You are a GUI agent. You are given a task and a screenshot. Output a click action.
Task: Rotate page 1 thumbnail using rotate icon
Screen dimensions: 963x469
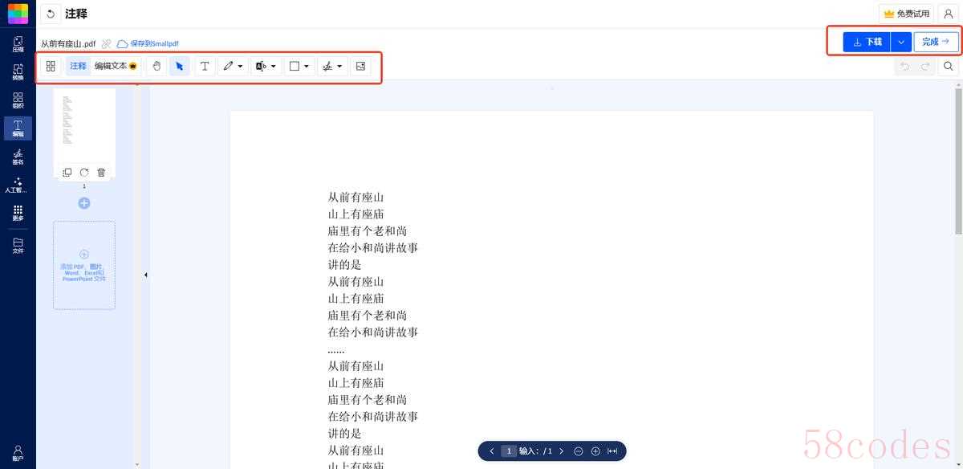point(84,172)
